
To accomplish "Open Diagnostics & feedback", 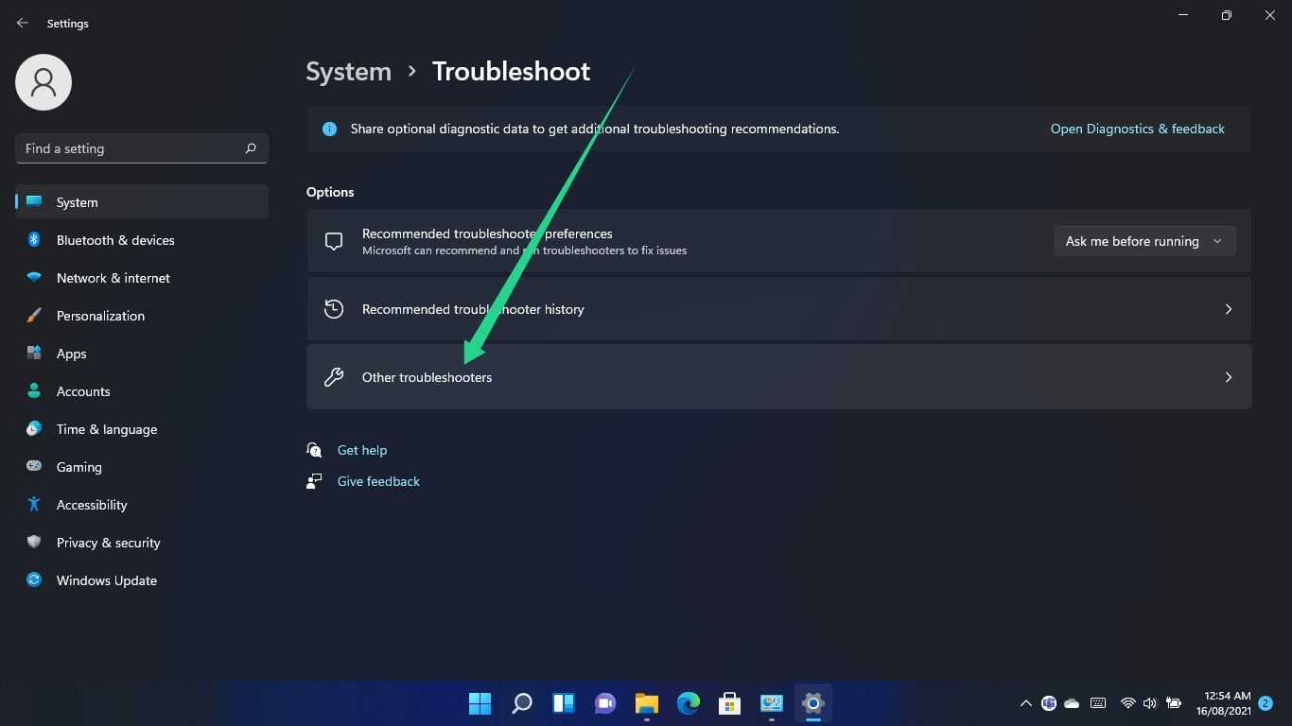I will click(1137, 129).
